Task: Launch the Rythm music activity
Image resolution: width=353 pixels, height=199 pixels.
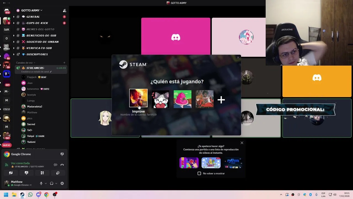Action: pyautogui.click(x=233, y=163)
